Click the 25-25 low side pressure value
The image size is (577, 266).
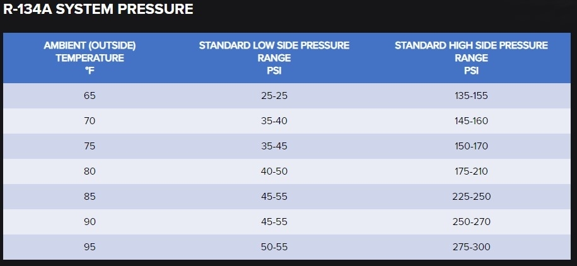tap(274, 96)
